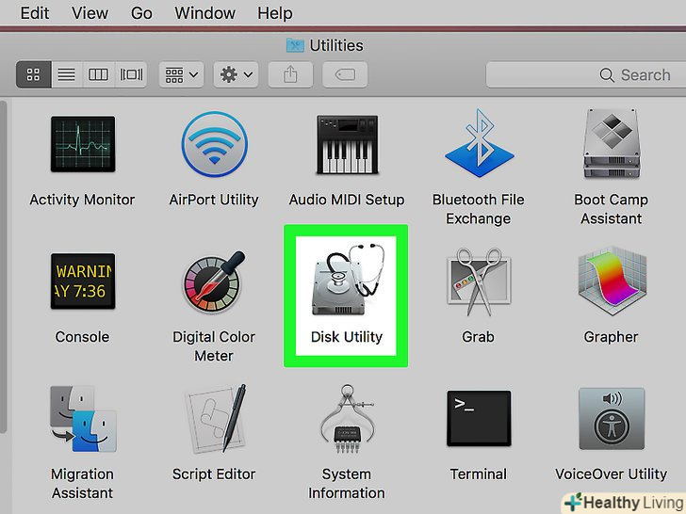Open the Digital Color Meter icon
The width and height of the screenshot is (686, 514).
click(214, 281)
